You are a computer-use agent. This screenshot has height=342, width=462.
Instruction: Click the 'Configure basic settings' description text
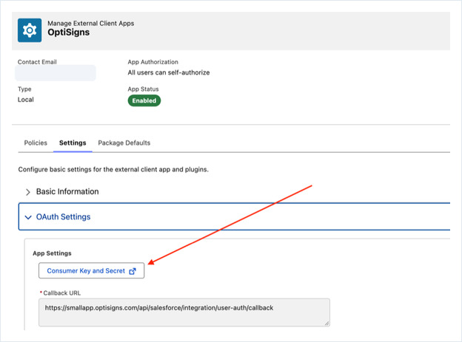coord(113,169)
